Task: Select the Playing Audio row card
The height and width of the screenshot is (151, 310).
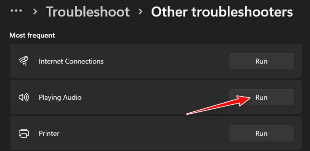Action: click(156, 97)
